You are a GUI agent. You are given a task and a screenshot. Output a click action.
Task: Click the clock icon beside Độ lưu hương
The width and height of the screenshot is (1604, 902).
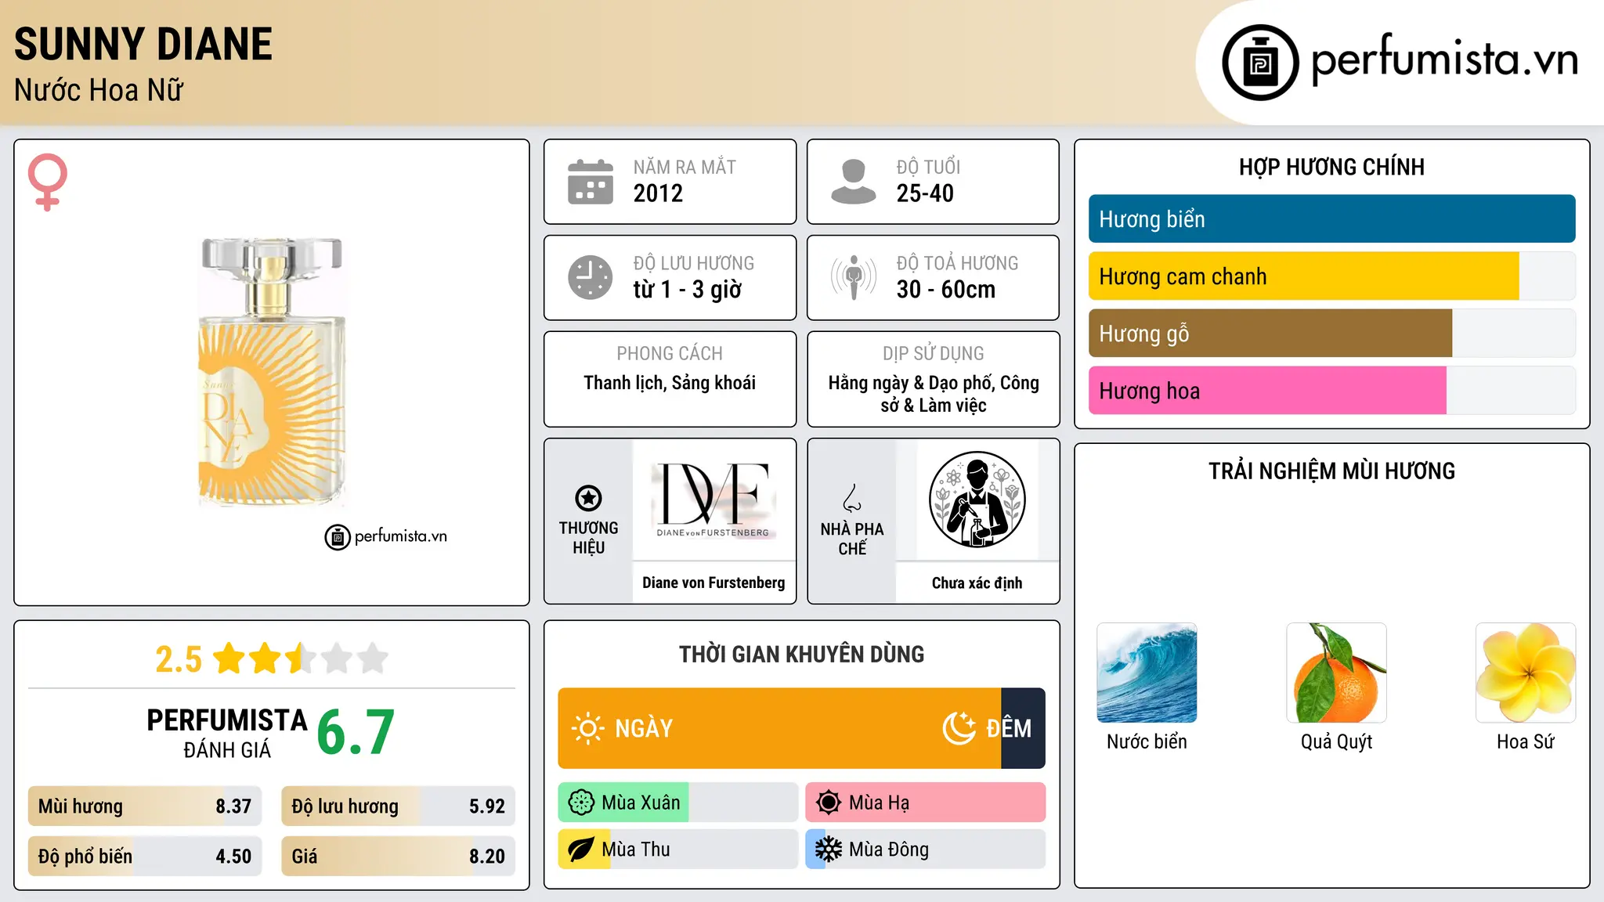[x=591, y=277]
